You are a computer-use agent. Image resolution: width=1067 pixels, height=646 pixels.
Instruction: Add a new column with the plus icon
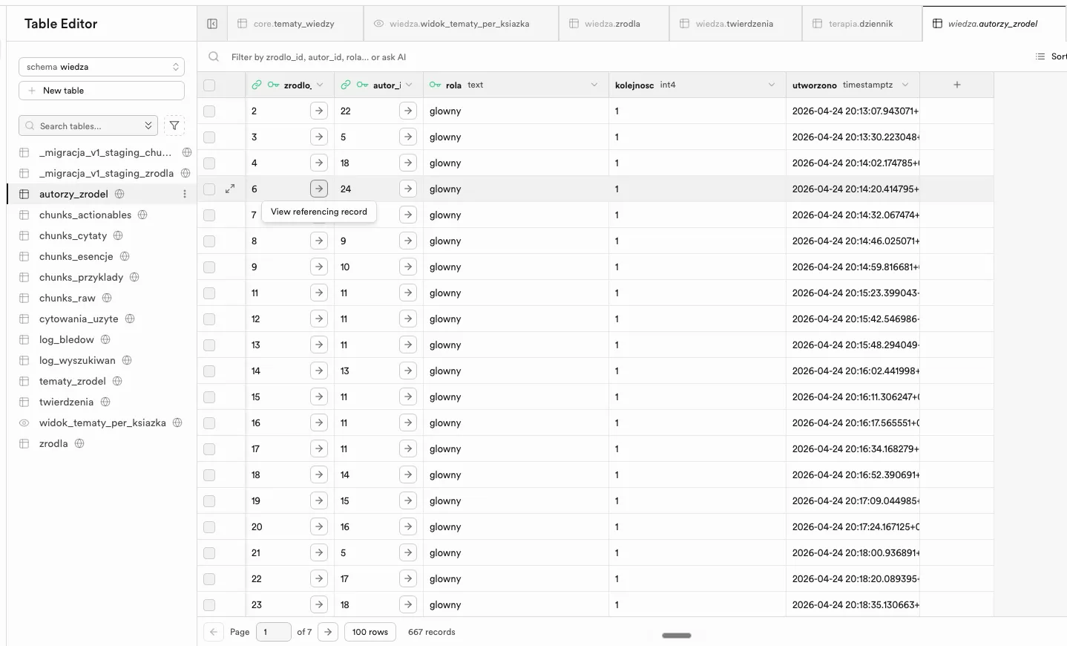tap(957, 85)
